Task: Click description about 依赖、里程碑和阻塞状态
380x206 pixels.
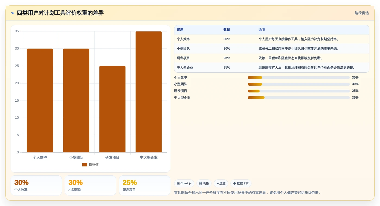Action: click(291, 58)
